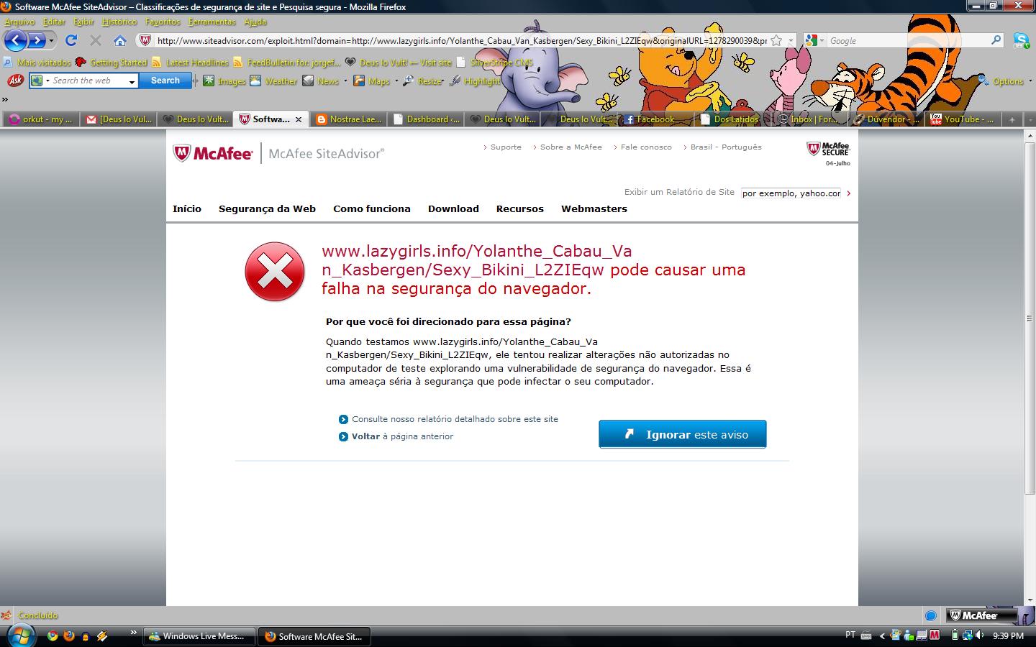Open the back/forward history dropdown arrow
The image size is (1036, 647).
[51, 41]
